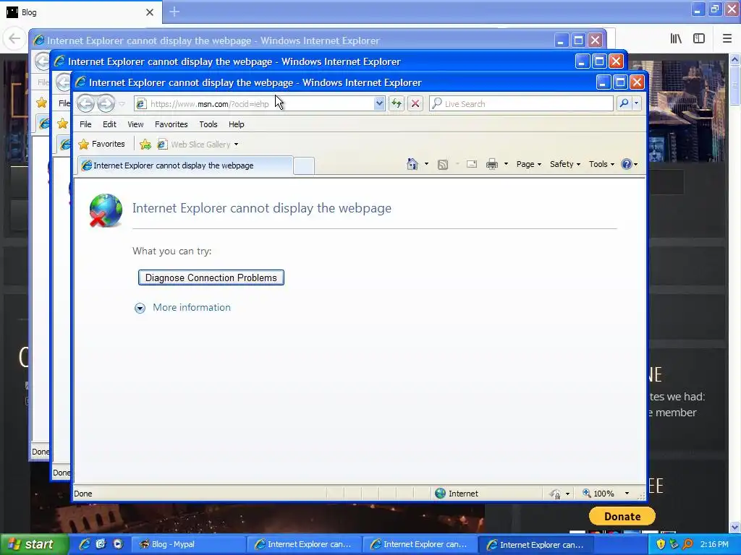Screen dimensions: 741x555
Task: Click the RSS Feeds icon
Action: point(443,164)
